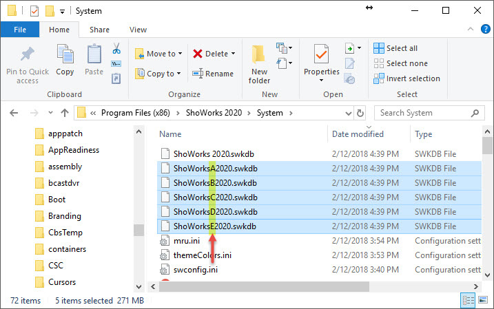Viewport: 494px width, 309px height.
Task: Click navigation pane scroll down arrow
Action: pos(138,287)
